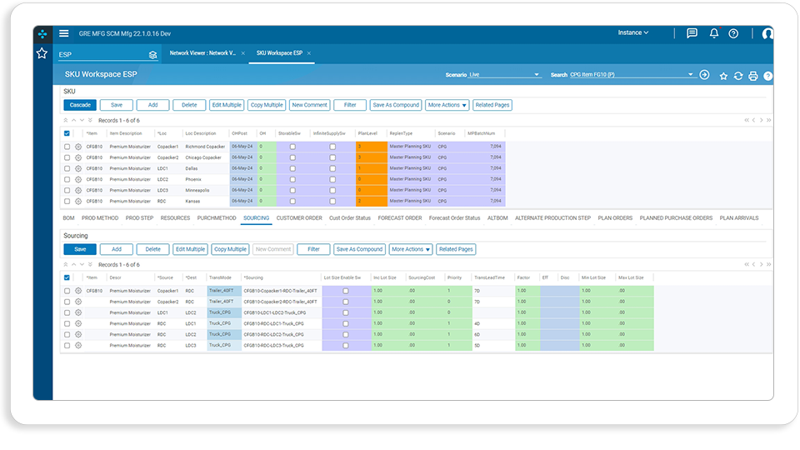Open the Instance dropdown
This screenshot has width=800, height=450.
coord(633,32)
